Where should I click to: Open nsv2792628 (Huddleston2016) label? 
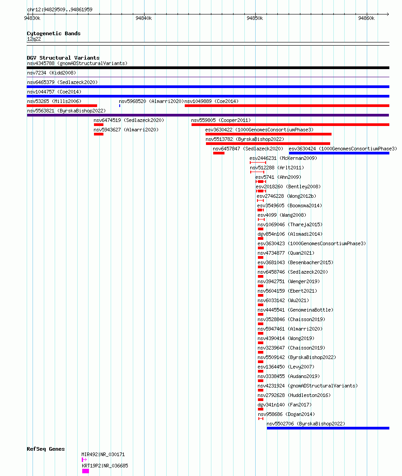pos(294,395)
